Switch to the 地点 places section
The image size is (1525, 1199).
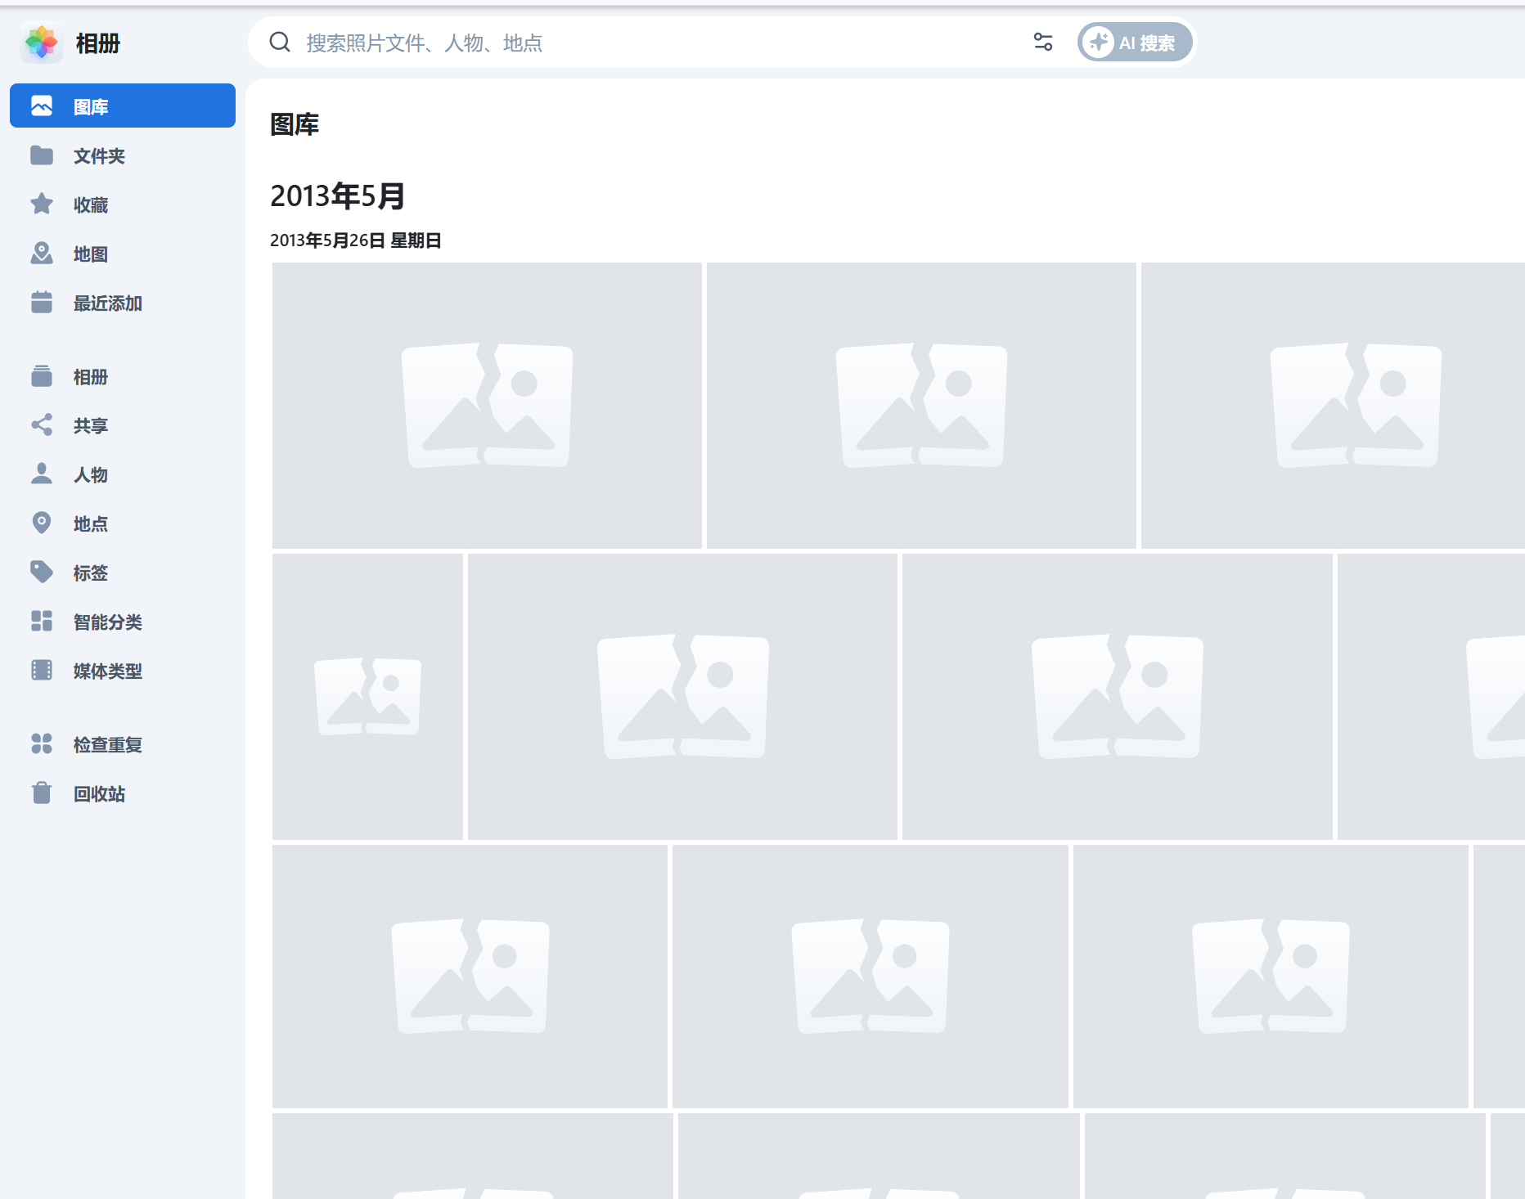click(x=90, y=523)
